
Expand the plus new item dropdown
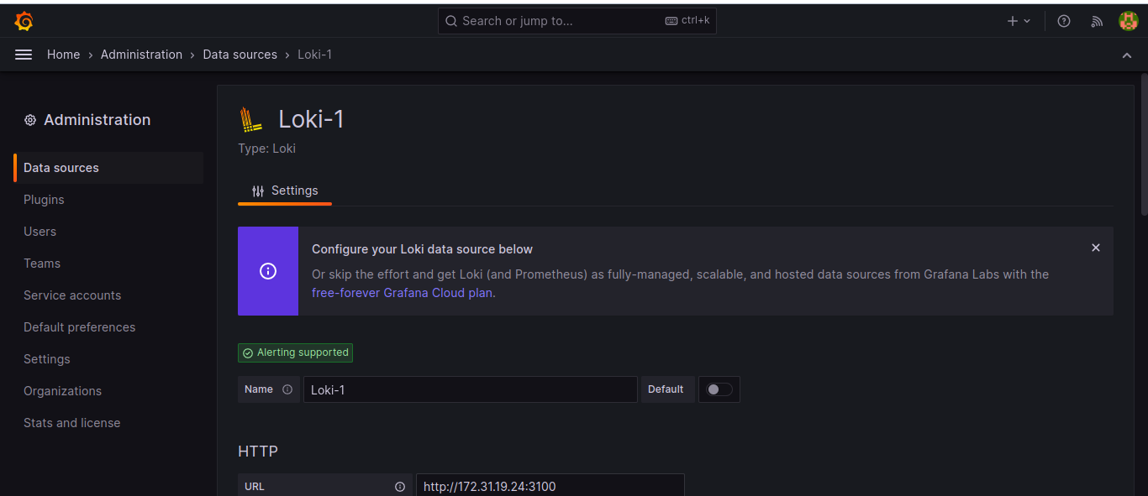(x=1019, y=22)
